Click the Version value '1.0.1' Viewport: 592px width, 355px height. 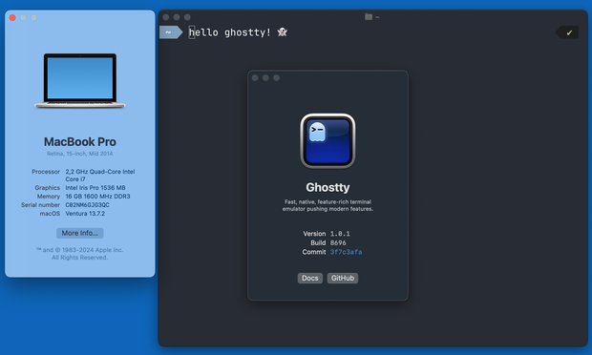tap(340, 234)
